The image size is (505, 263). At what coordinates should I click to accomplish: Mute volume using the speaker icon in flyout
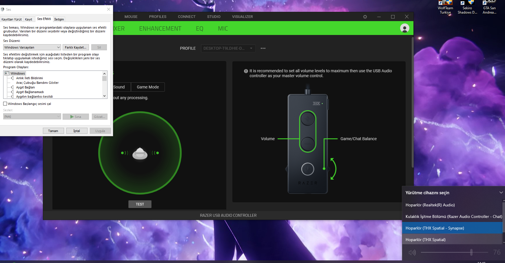412,253
